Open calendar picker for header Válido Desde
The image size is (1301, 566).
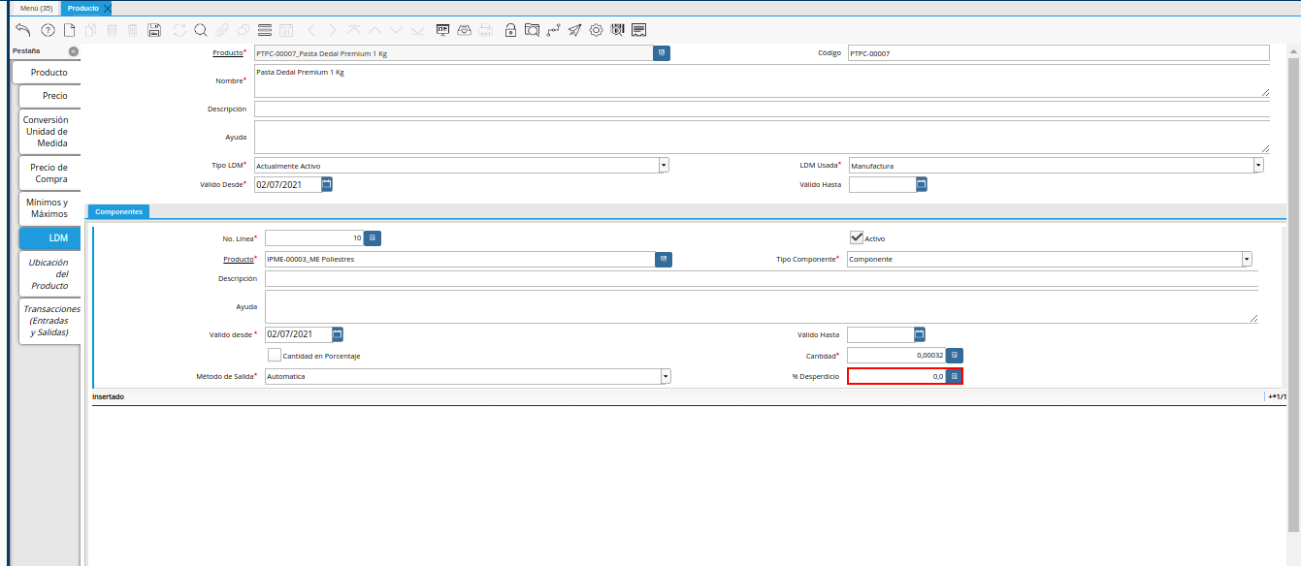pyautogui.click(x=327, y=183)
